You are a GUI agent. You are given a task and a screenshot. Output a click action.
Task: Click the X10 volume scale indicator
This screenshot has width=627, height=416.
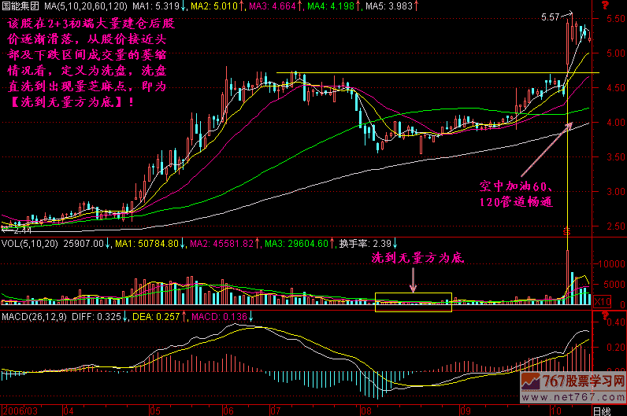[x=603, y=301]
